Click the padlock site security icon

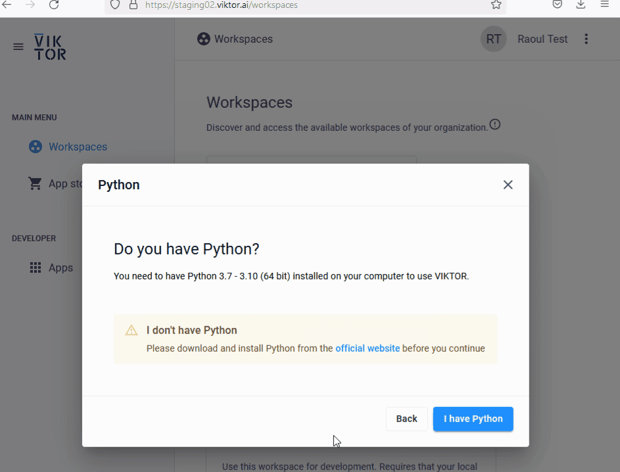[x=133, y=5]
